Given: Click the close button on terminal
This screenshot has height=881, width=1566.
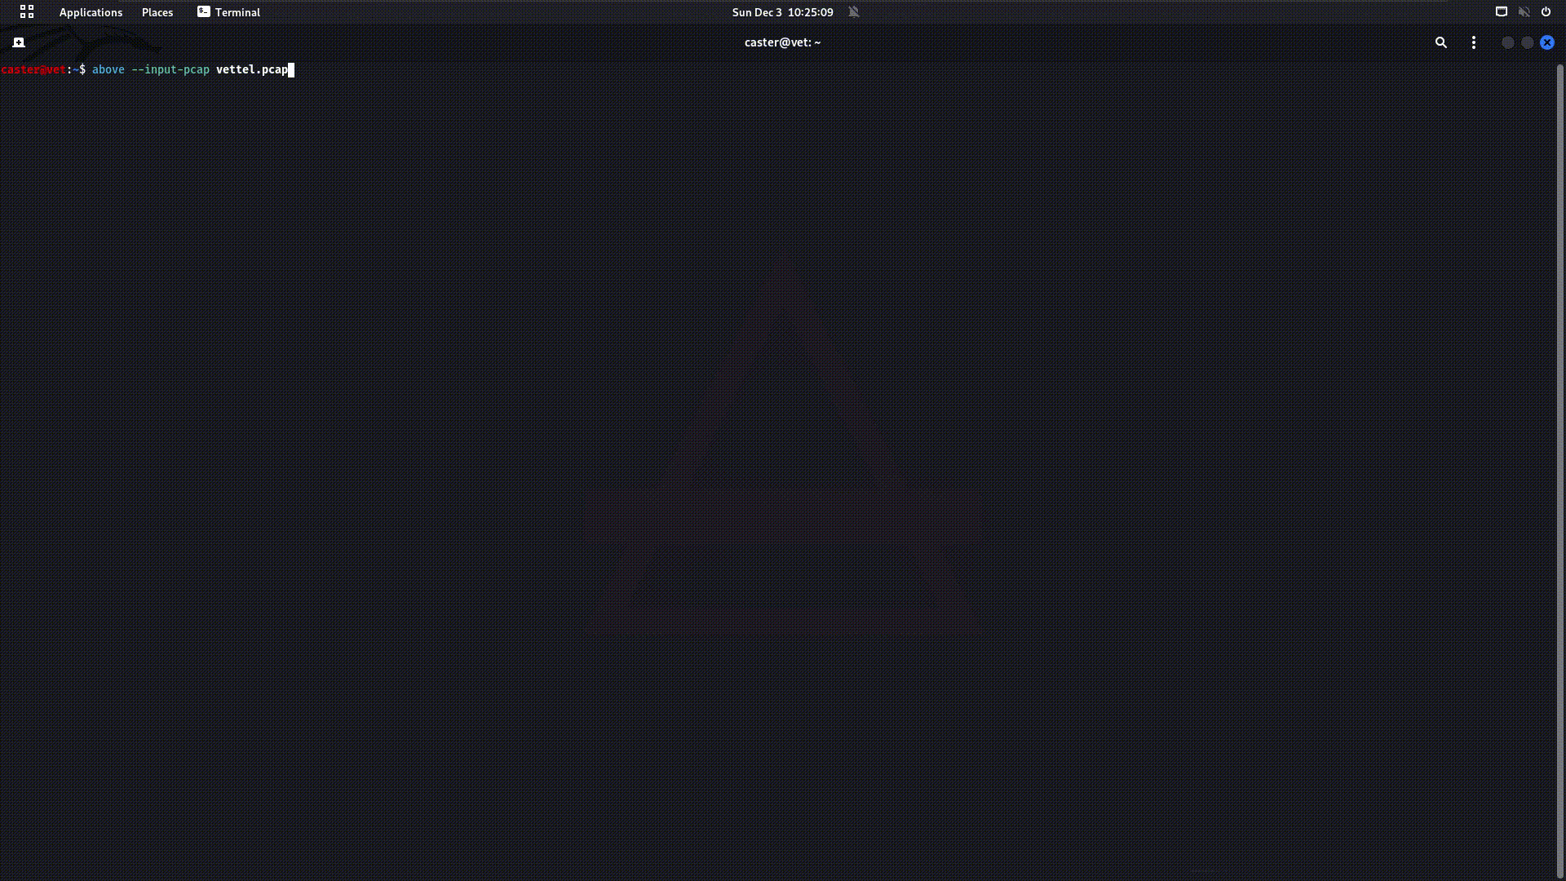Looking at the screenshot, I should [1546, 42].
